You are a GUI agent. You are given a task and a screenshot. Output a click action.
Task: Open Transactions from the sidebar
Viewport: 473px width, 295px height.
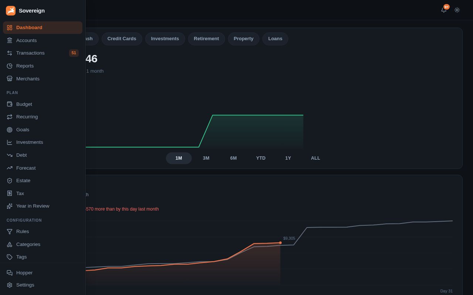tap(42, 53)
